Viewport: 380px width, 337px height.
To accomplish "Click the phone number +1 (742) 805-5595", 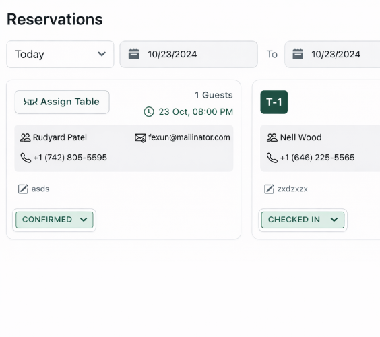I will (x=70, y=158).
